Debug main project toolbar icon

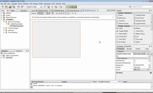tap(56, 7)
